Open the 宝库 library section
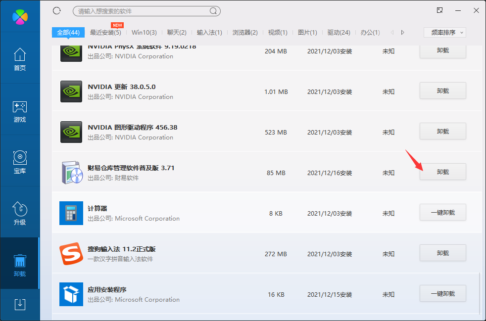Screen dimensions: 486x321 pos(20,162)
